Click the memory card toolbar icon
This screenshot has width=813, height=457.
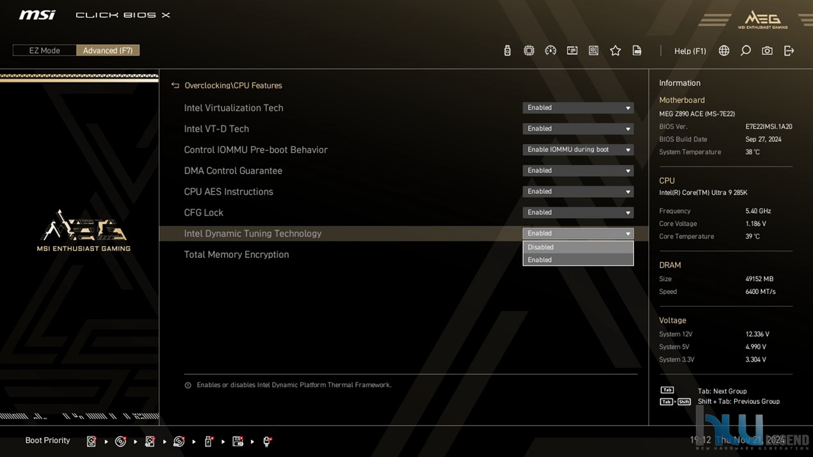point(572,51)
